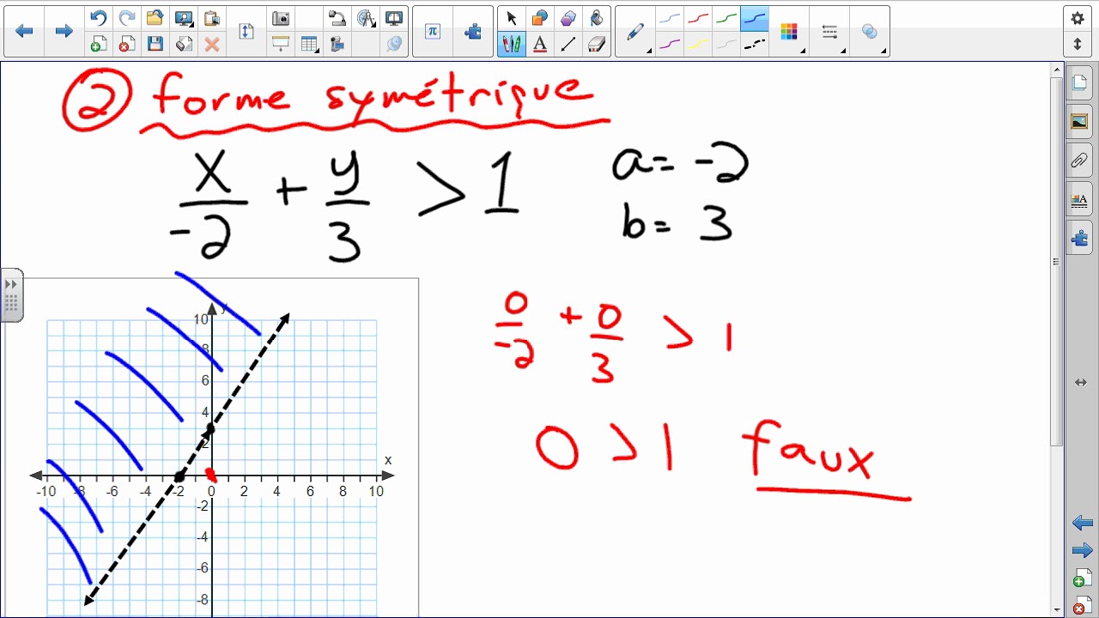Open the screen capture camera tool
1099x618 pixels.
(281, 18)
